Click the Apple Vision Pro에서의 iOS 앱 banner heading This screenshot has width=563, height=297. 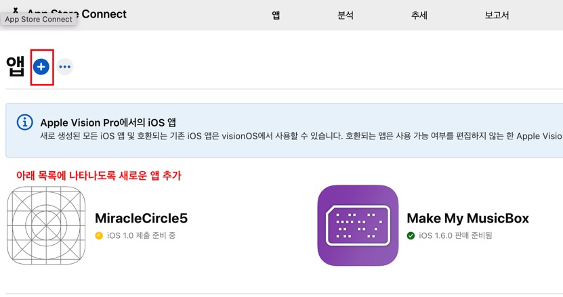tap(108, 122)
